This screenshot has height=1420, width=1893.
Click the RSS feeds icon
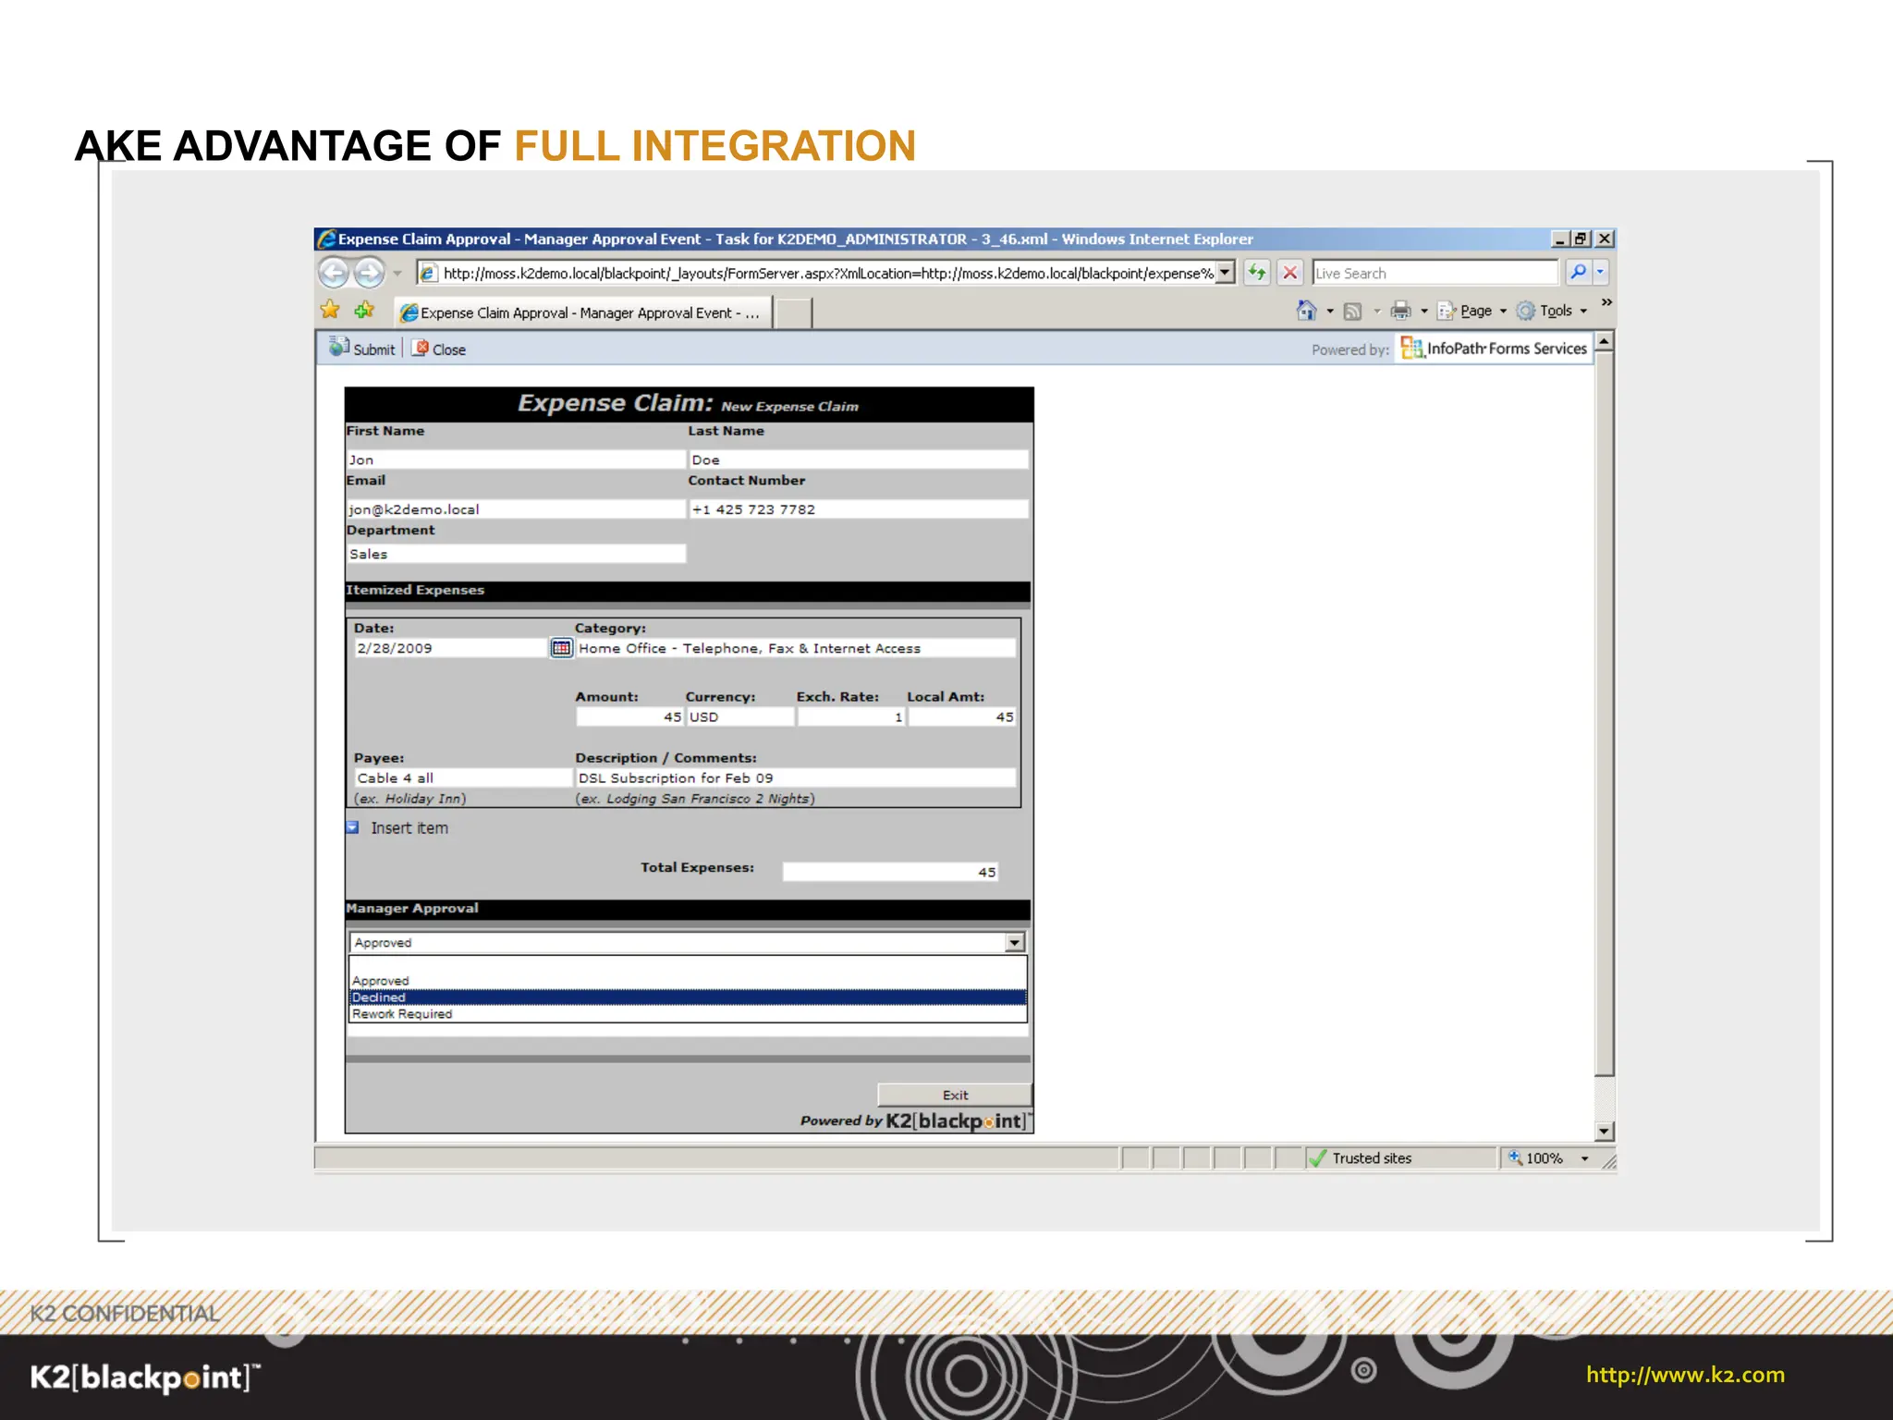(1352, 312)
